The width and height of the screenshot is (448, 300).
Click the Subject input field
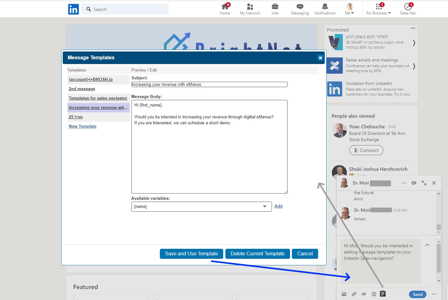point(209,85)
